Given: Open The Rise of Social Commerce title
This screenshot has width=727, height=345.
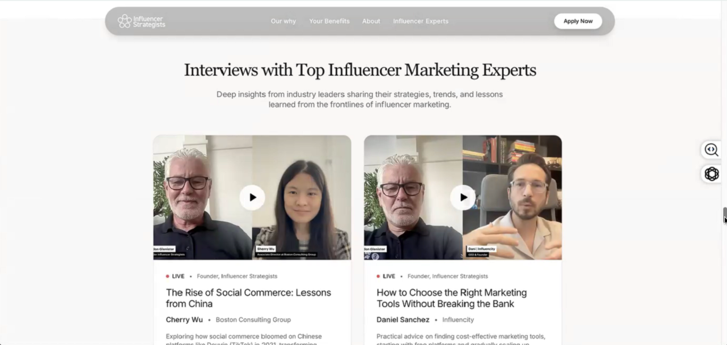Looking at the screenshot, I should [248, 298].
